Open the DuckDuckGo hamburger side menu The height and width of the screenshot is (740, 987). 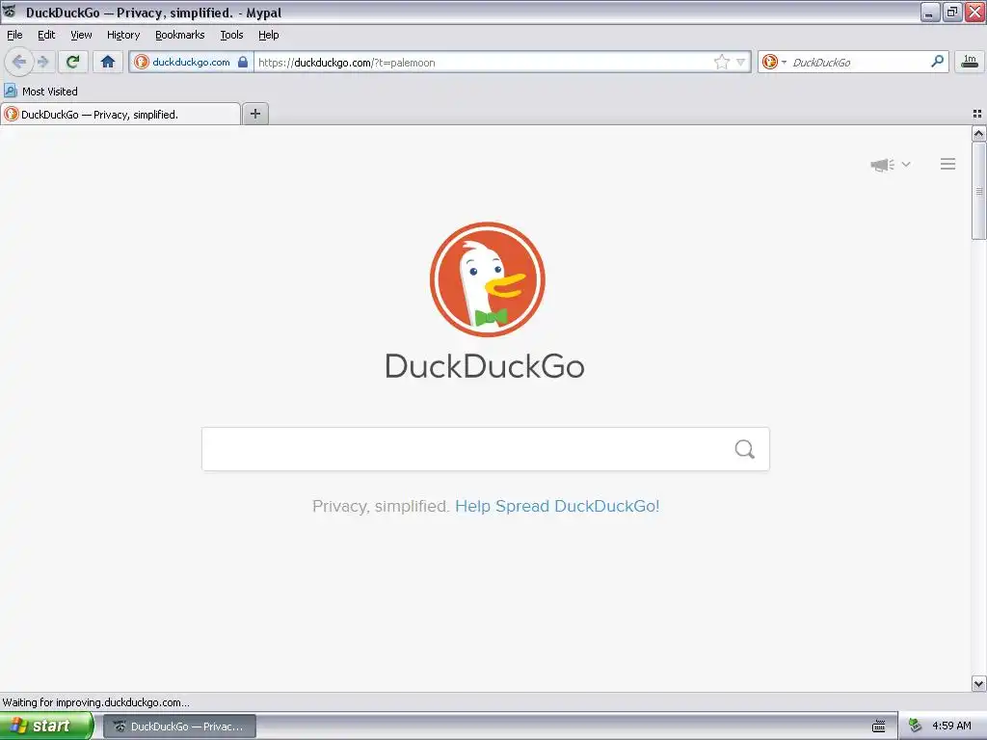(948, 164)
